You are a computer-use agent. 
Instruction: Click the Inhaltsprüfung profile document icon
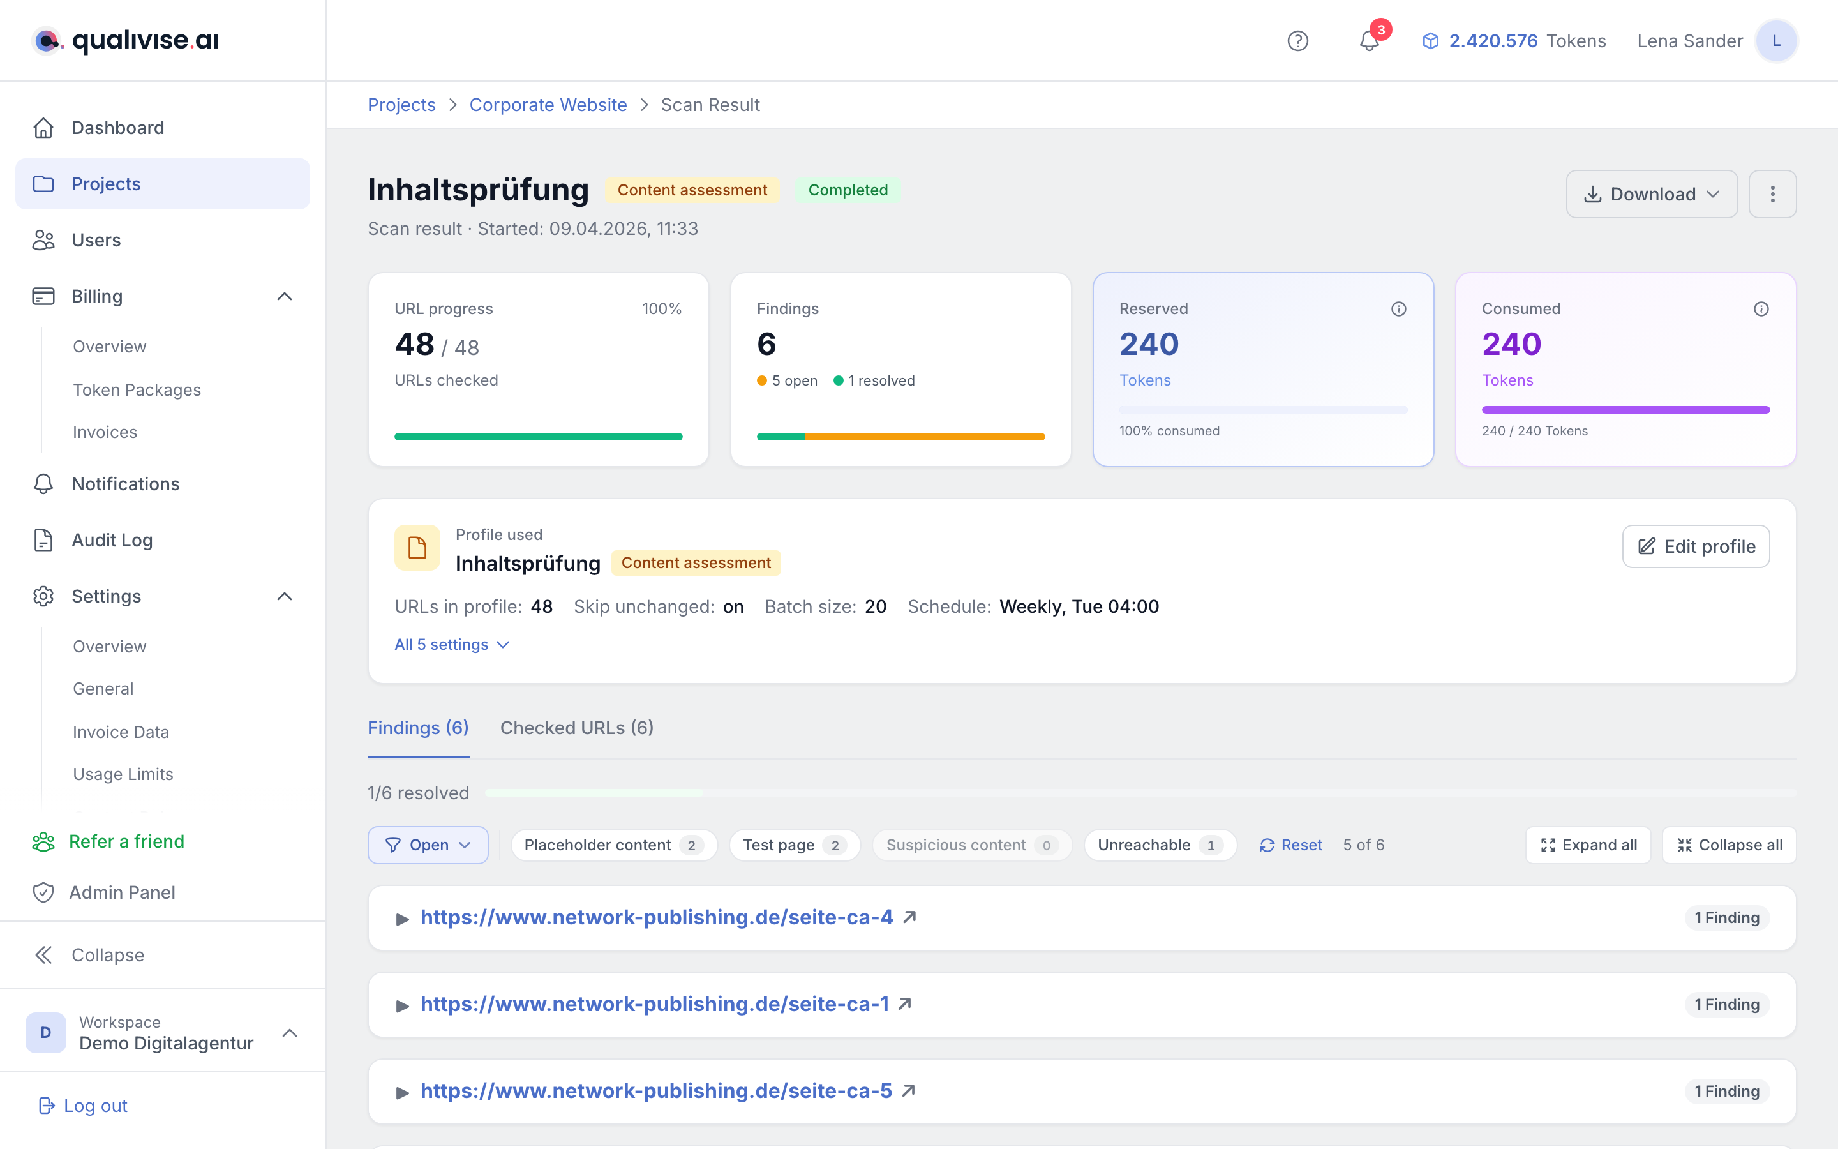coord(417,547)
